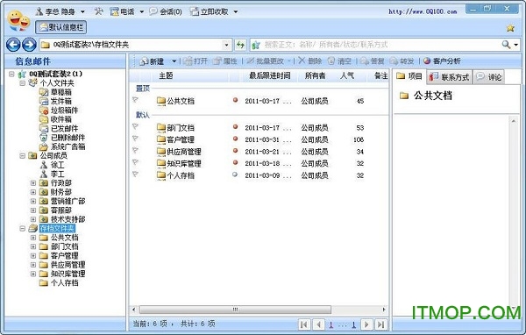The height and width of the screenshot is (335, 526).
Task: Click the yellow favorites star icon
Action: click(x=510, y=28)
